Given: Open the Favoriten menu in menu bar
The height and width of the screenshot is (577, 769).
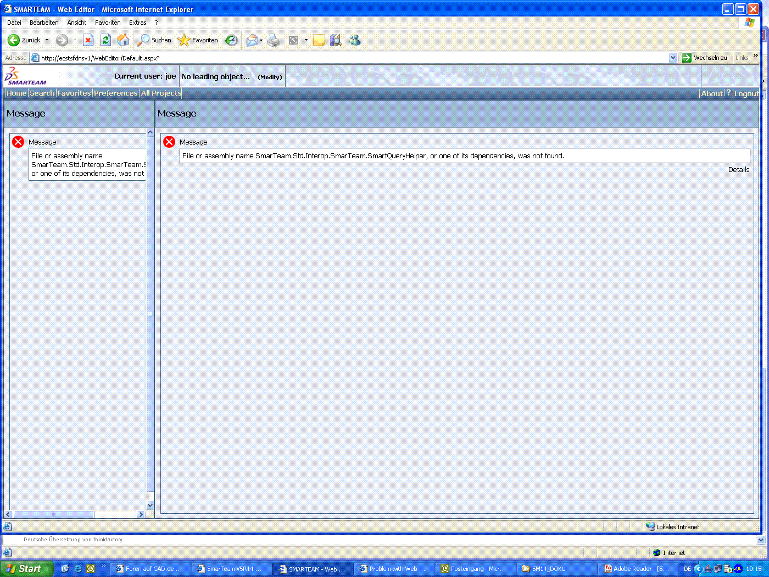Looking at the screenshot, I should click(x=108, y=23).
